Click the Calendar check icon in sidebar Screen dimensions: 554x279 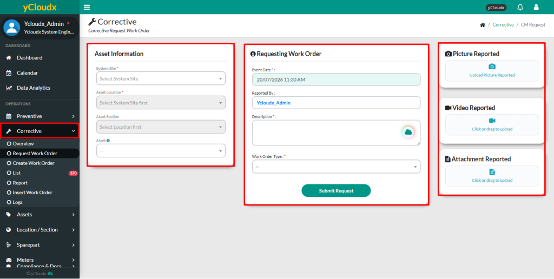point(9,73)
